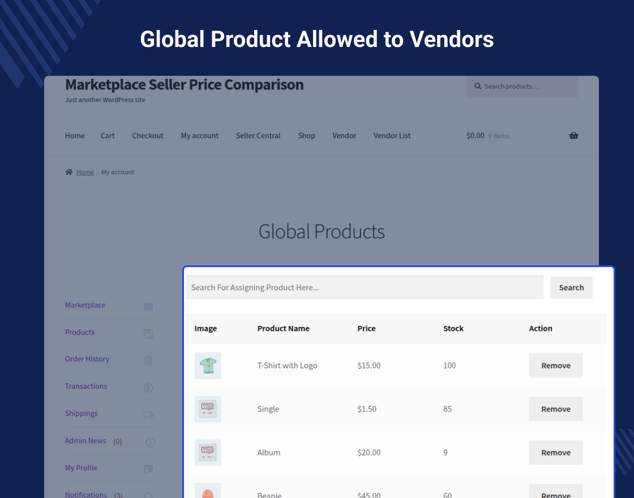Click the Admin News info icon
The image size is (634, 498).
pyautogui.click(x=150, y=442)
